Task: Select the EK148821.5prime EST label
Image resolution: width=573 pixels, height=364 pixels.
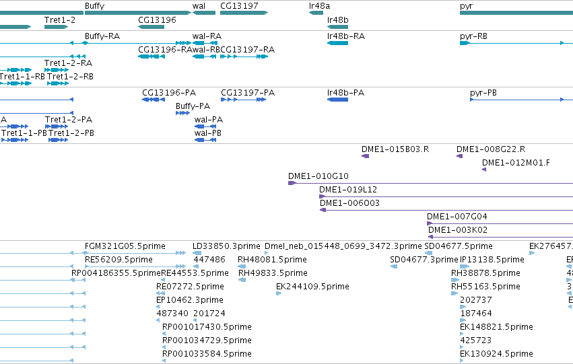Action: (497, 328)
